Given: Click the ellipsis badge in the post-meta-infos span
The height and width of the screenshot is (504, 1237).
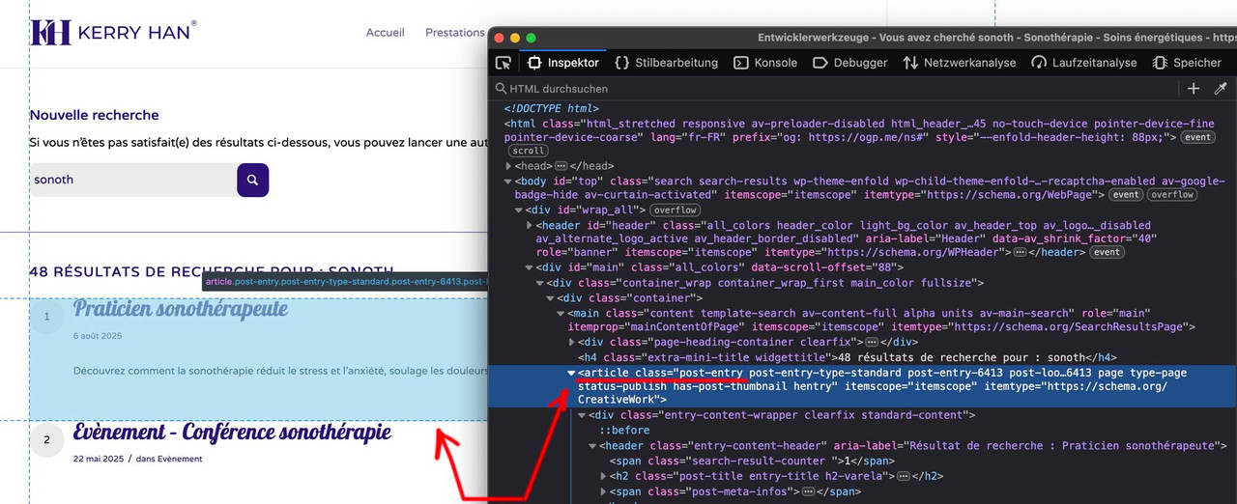Looking at the screenshot, I should click(808, 491).
